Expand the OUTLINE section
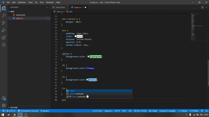 click(29, 108)
